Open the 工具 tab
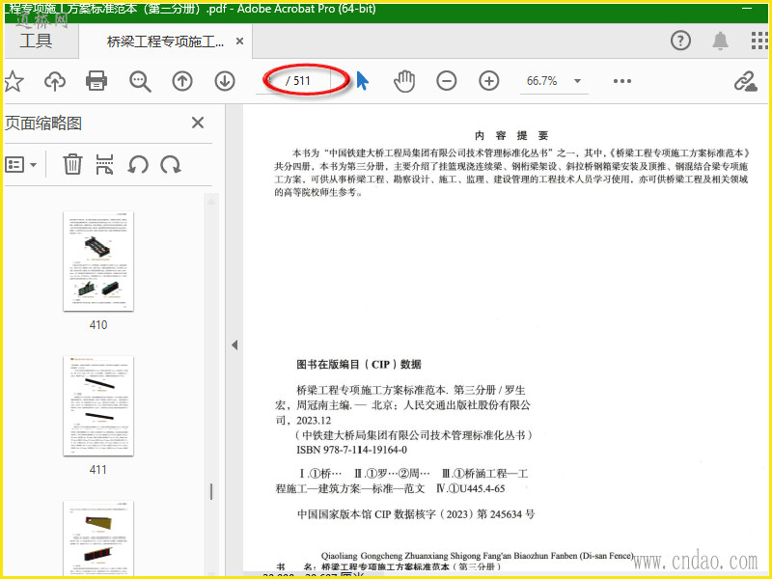Viewport: 772px width, 579px height. click(x=37, y=41)
